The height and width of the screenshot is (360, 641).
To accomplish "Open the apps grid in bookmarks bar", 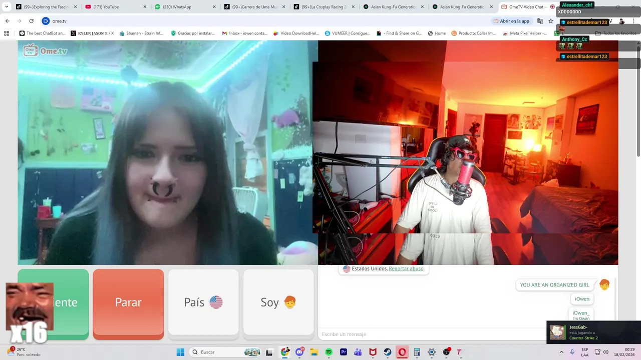I will pos(7,33).
